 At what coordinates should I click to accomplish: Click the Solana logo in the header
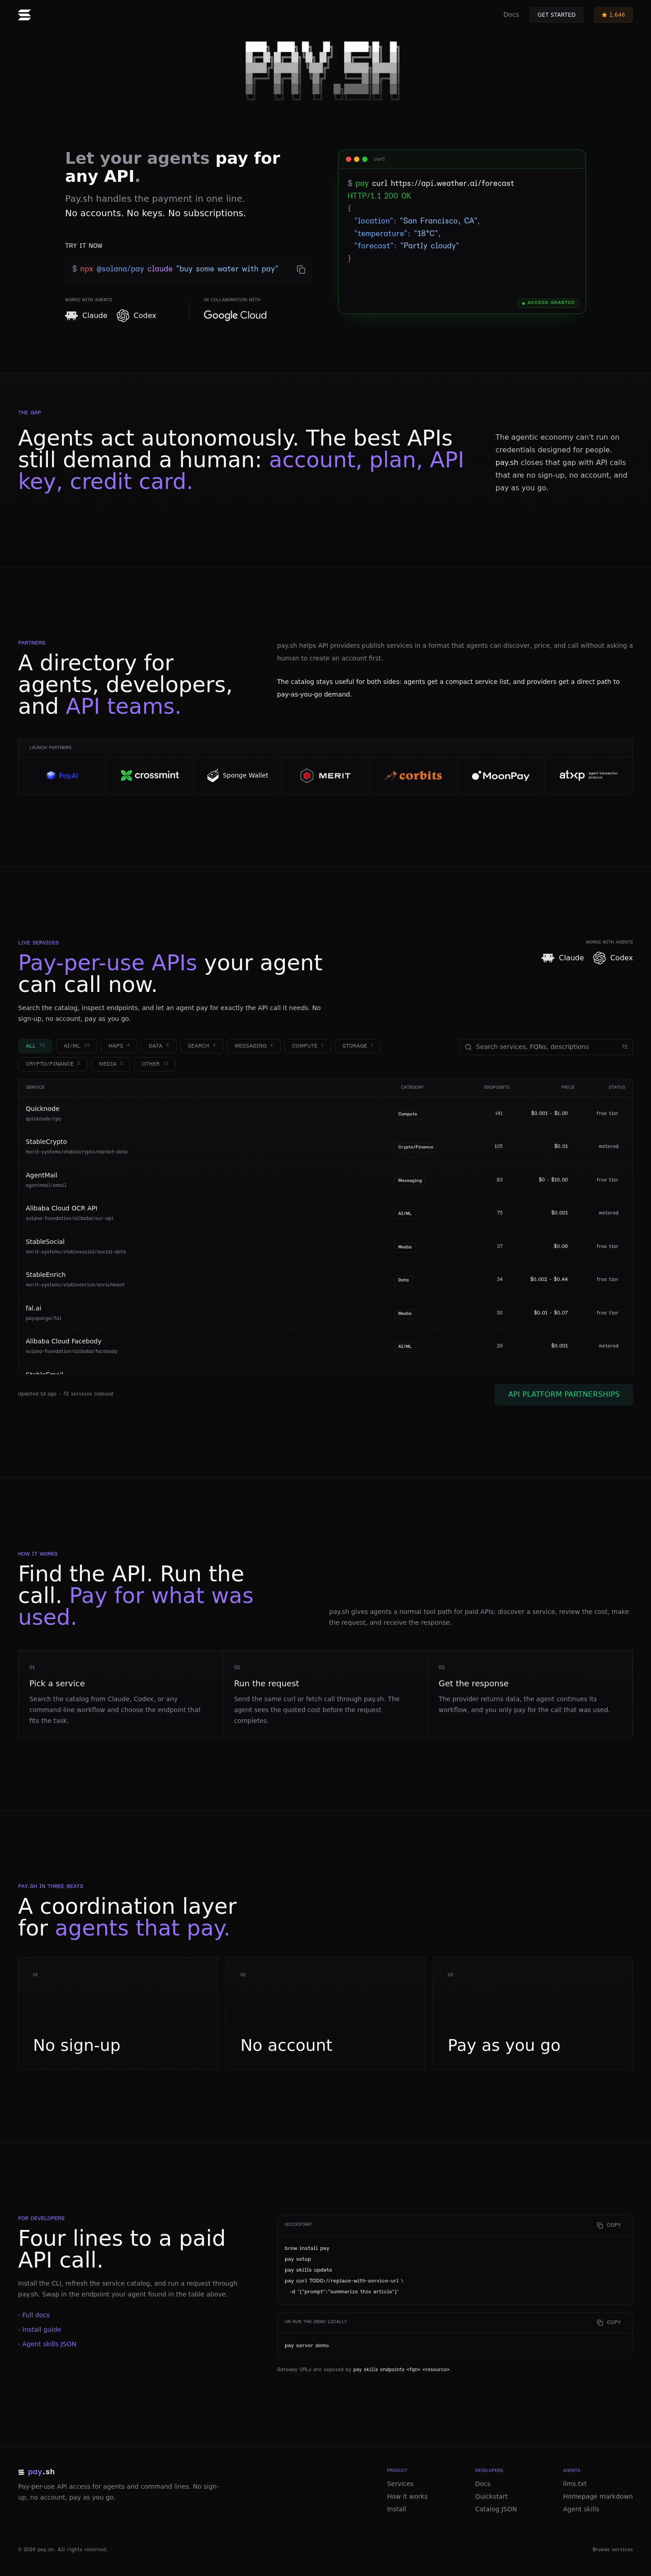(x=24, y=15)
